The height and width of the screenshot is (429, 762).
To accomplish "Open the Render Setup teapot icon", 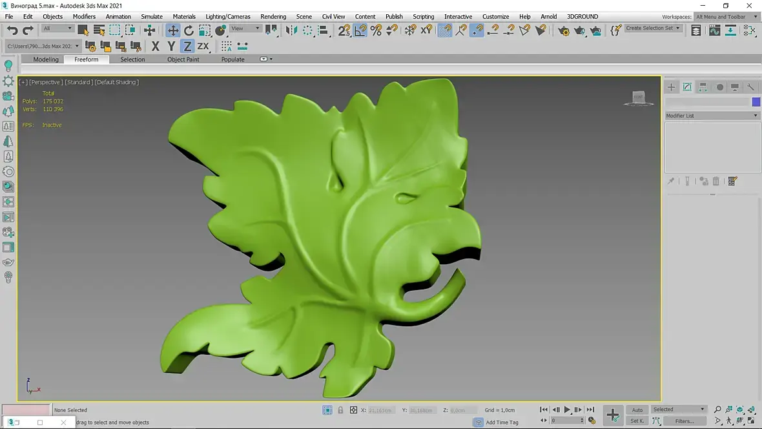I will point(564,30).
